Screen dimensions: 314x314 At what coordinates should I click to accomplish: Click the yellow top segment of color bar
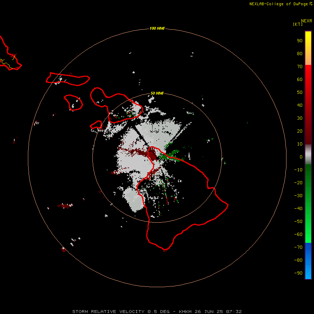pyautogui.click(x=308, y=48)
